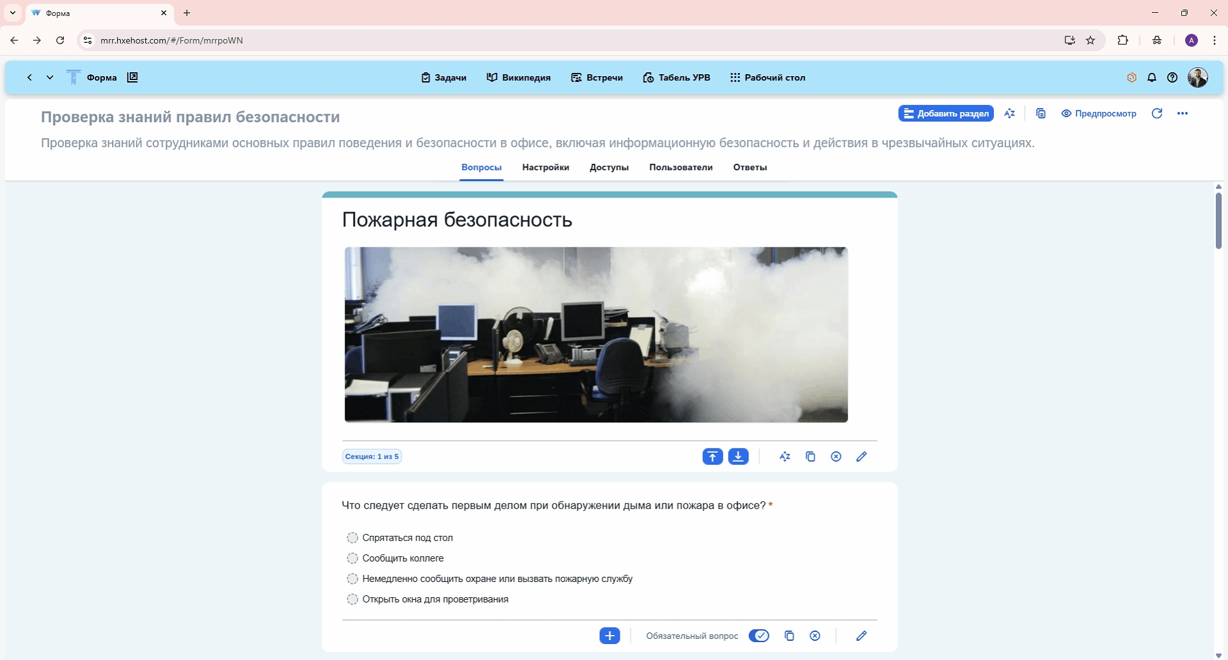Duplicate the section using copy icon
This screenshot has height=660, width=1228.
click(810, 456)
